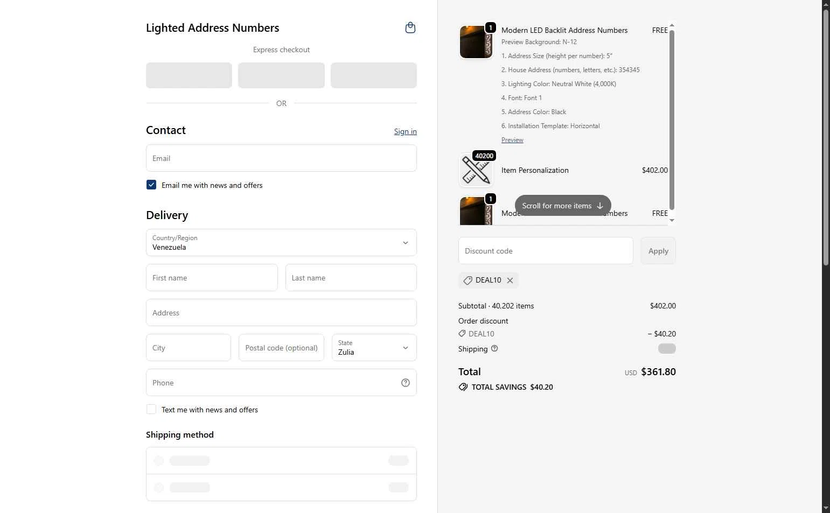This screenshot has width=830, height=513.
Task: Click the phone help question mark icon
Action: (406, 383)
